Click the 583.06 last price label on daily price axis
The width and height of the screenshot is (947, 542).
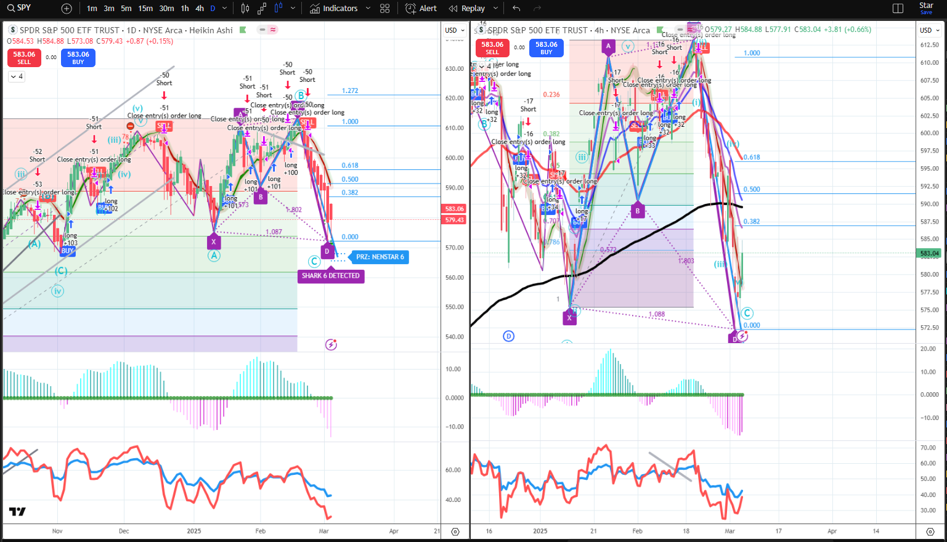point(455,209)
